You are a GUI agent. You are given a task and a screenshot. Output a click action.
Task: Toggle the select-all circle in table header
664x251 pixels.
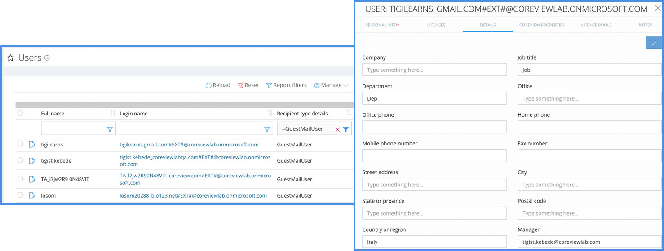(x=20, y=113)
